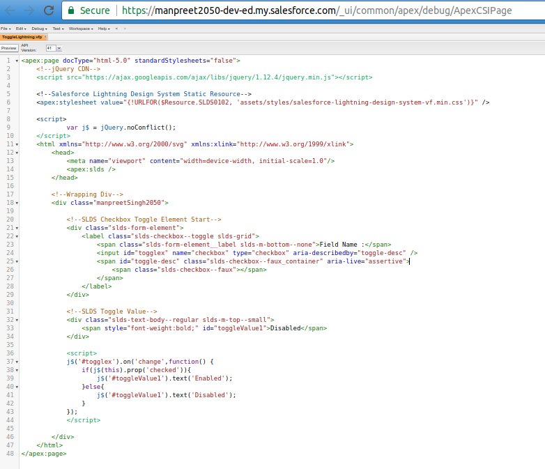This screenshot has height=469, width=545.
Task: Close the ToggleLightning.vfp tab with its x
Action: [x=45, y=36]
